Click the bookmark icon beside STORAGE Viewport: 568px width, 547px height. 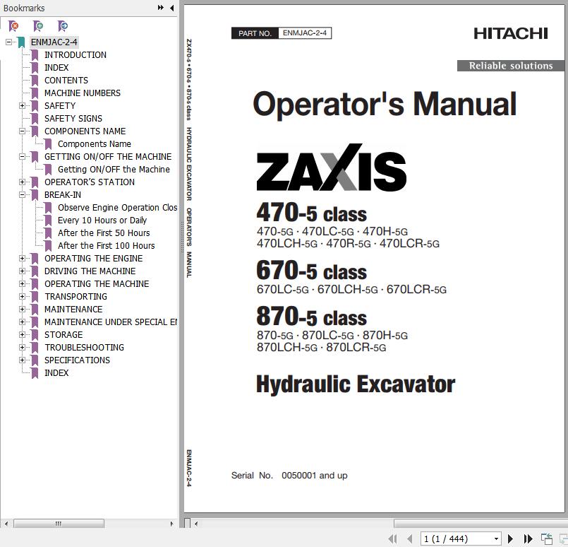35,335
